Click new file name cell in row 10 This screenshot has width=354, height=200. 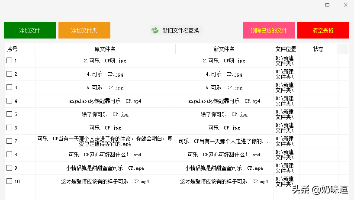tap(224, 181)
